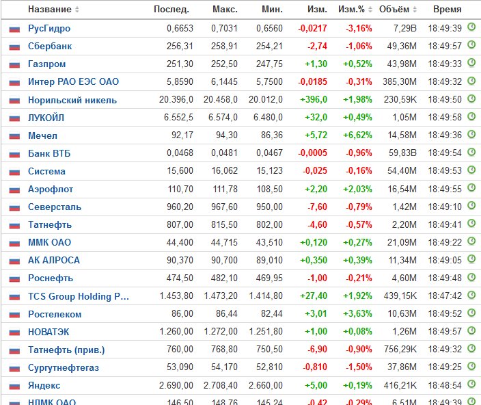Open the Роснефть stock link
Screen dimensions: 481x405
coord(51,278)
